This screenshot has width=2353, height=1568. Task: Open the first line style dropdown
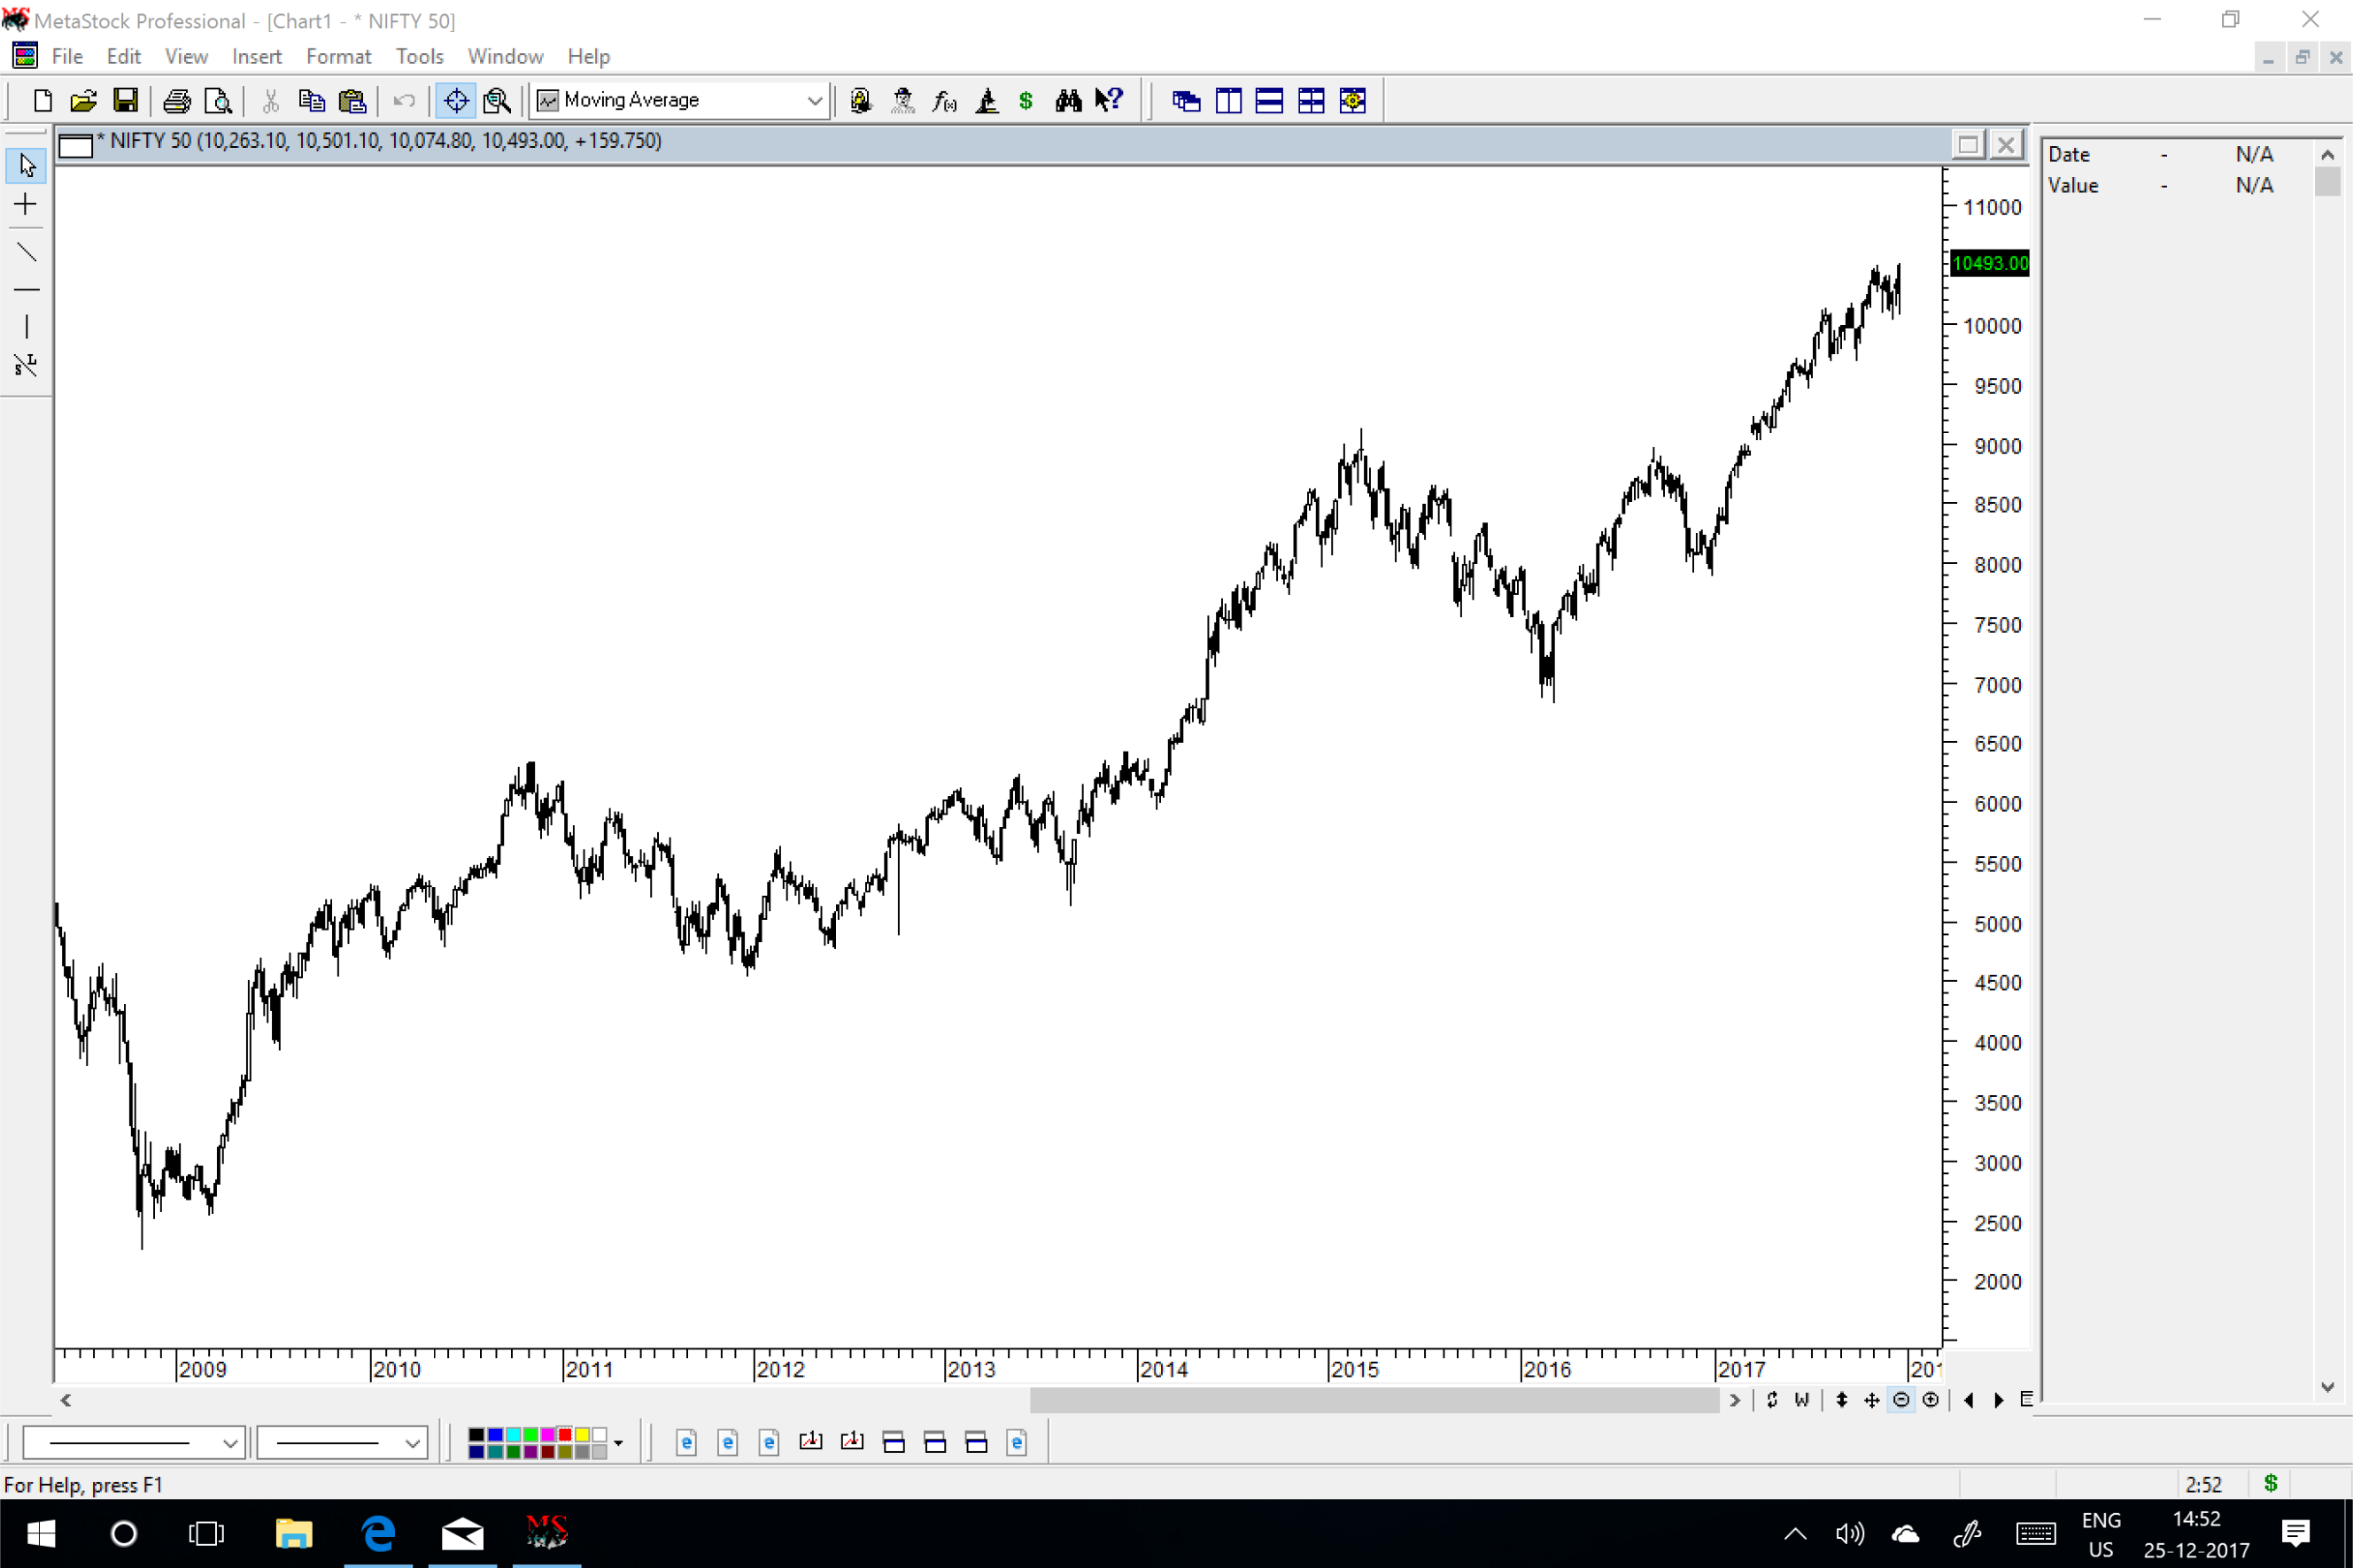click(229, 1442)
